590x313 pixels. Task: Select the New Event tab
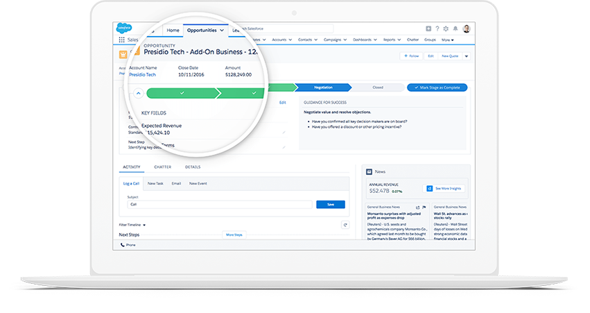click(198, 183)
